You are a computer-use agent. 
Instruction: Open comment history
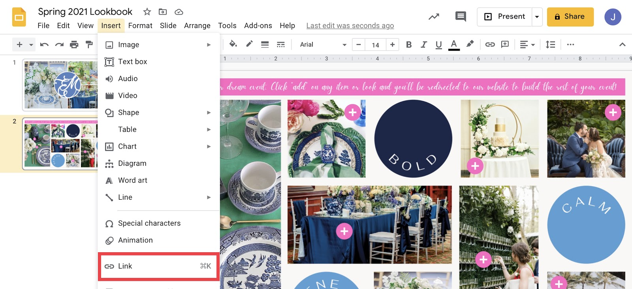[x=461, y=17]
